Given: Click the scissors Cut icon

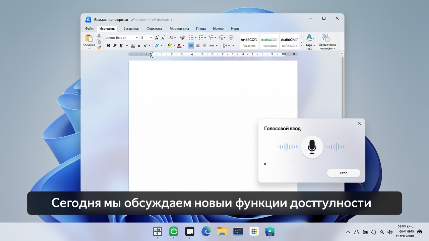Looking at the screenshot, I should 99,35.
